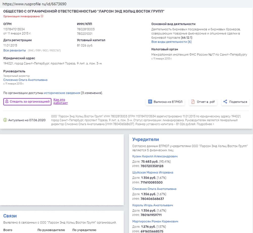Click the liquidated status cross icon

click(x=42, y=16)
